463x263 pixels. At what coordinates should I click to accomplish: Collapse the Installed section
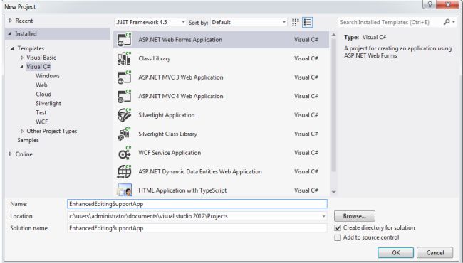point(10,33)
